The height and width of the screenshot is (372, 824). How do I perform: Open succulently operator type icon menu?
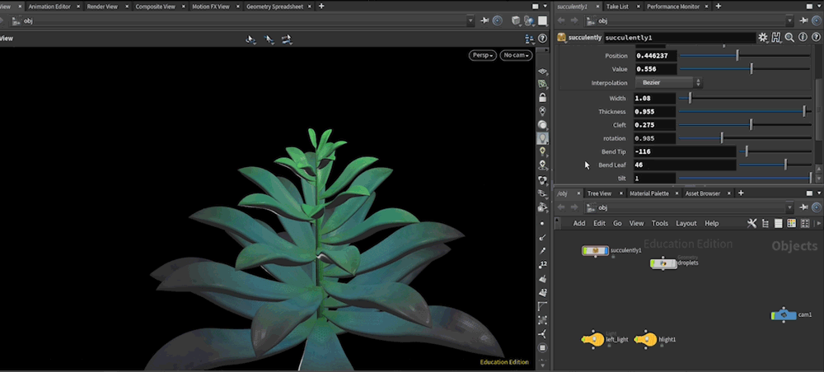click(x=562, y=37)
